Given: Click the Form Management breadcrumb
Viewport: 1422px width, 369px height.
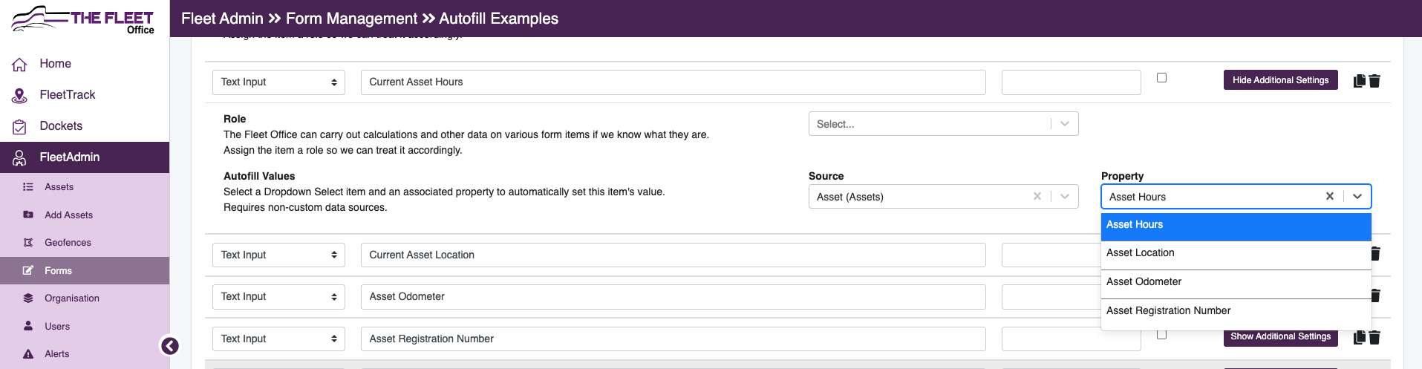Looking at the screenshot, I should pos(351,19).
